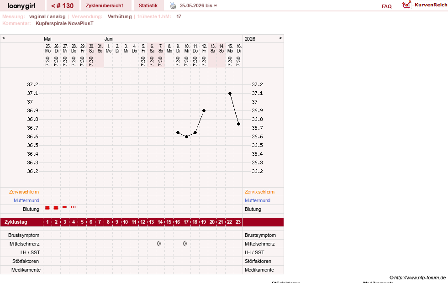Click the 'vaginal / analog' measurement text

click(47, 16)
